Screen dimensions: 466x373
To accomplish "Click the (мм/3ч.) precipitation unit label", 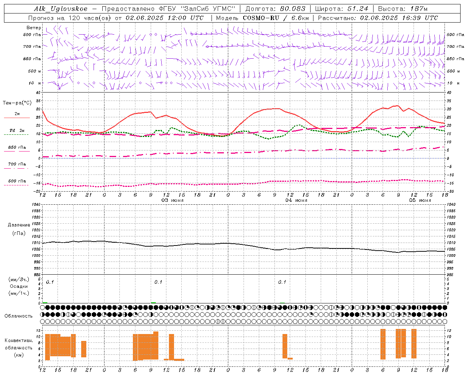I will coord(19,279).
